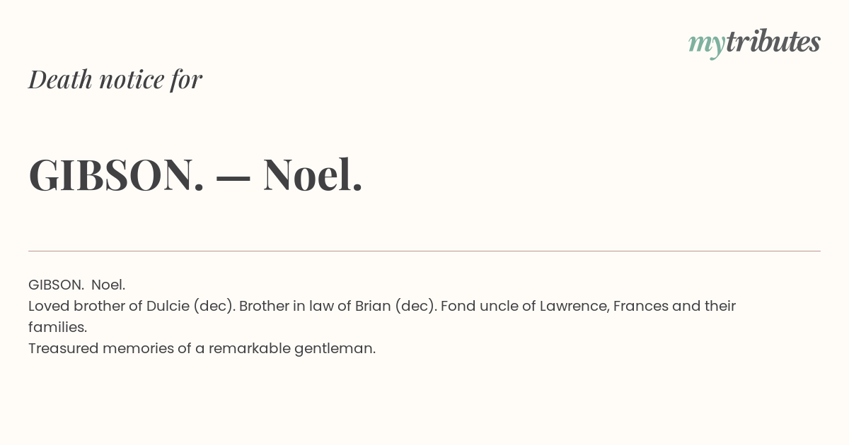Click the "Death notice for" heading text

pyautogui.click(x=115, y=80)
